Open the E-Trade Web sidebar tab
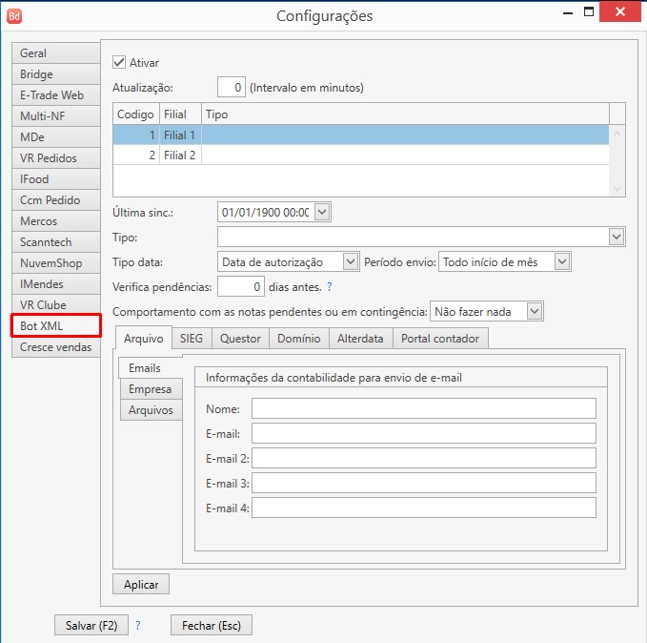The height and width of the screenshot is (643, 647). click(56, 95)
